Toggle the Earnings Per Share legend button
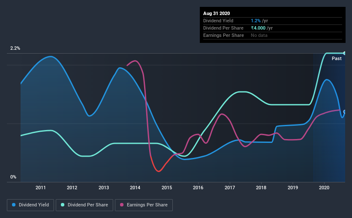 (144, 205)
